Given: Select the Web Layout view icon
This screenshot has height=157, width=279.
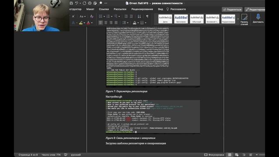Looking at the screenshot, I should point(236,155).
